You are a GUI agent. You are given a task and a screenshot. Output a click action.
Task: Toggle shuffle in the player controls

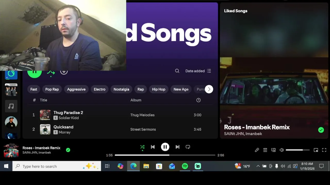pyautogui.click(x=142, y=147)
